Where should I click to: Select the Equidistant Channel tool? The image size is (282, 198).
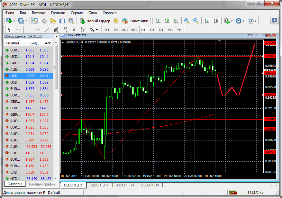pos(56,30)
